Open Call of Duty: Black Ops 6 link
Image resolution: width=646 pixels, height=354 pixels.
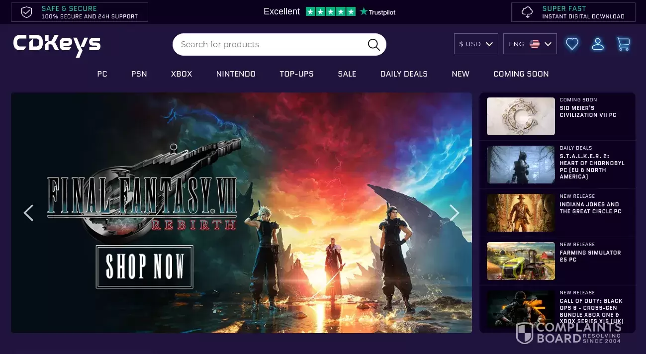coord(592,311)
